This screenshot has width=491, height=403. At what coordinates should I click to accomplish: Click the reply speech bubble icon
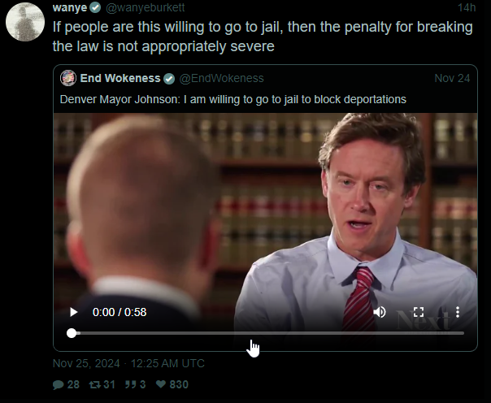coord(59,384)
